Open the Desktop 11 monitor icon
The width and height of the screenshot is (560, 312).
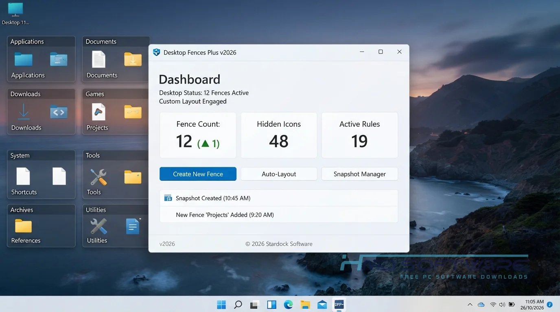pyautogui.click(x=15, y=10)
